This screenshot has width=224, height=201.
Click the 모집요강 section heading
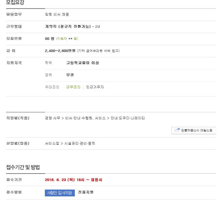pos(15,3)
